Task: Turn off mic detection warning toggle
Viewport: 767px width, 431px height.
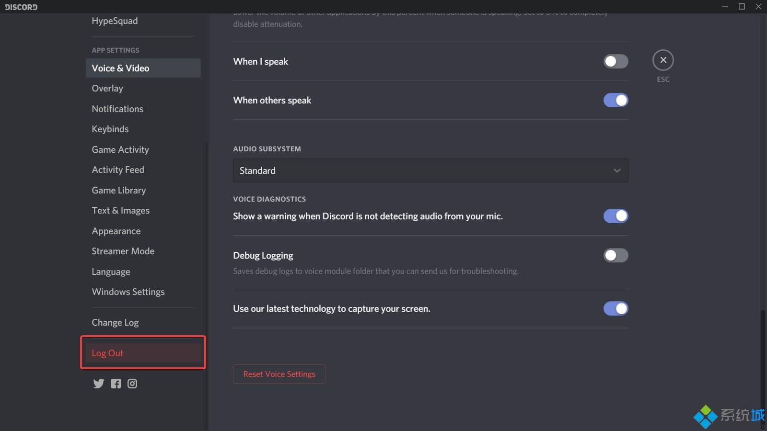Action: pos(616,216)
